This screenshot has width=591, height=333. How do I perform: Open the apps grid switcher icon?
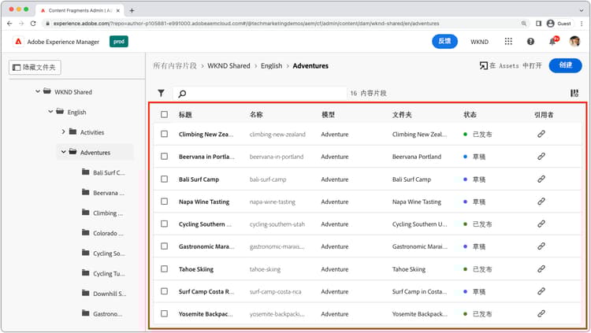coord(508,42)
